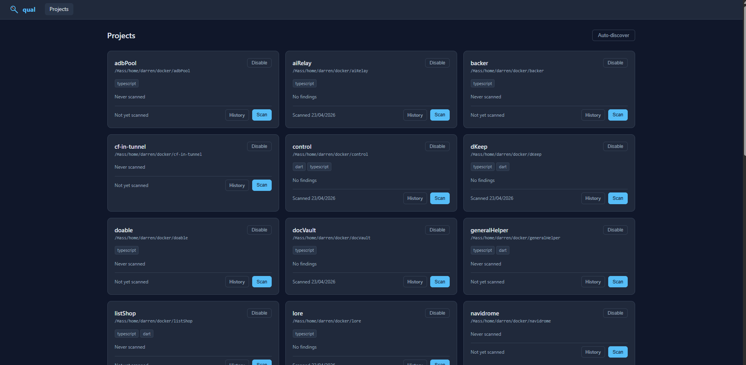
Task: Click the qual app logo link
Action: coord(29,9)
